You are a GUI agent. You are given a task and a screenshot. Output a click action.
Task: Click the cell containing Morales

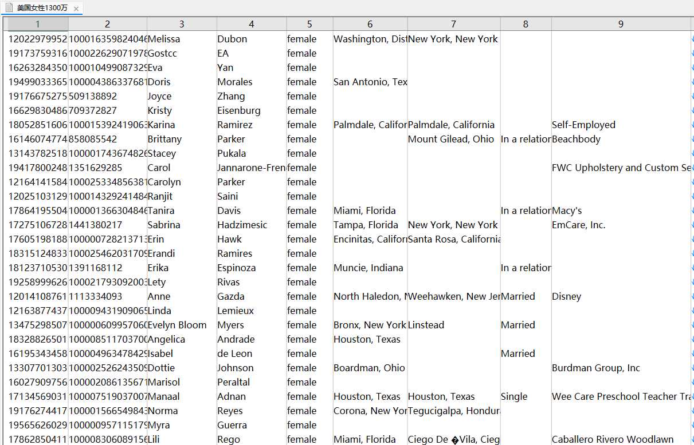[x=252, y=82]
